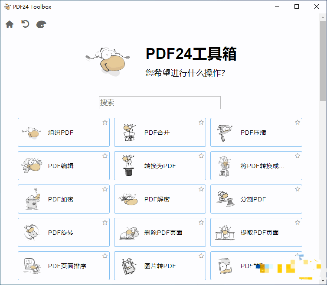327x285 pixels.
Task: Click the 分割PDF axe icon
Action: pyautogui.click(x=225, y=199)
